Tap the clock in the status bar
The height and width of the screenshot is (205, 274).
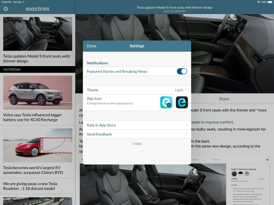click(x=6, y=2)
